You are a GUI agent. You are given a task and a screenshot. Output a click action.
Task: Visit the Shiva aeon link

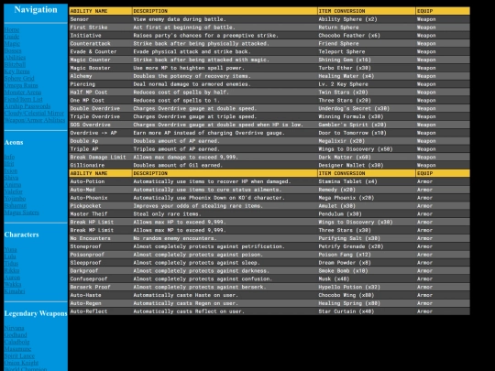tap(11, 178)
